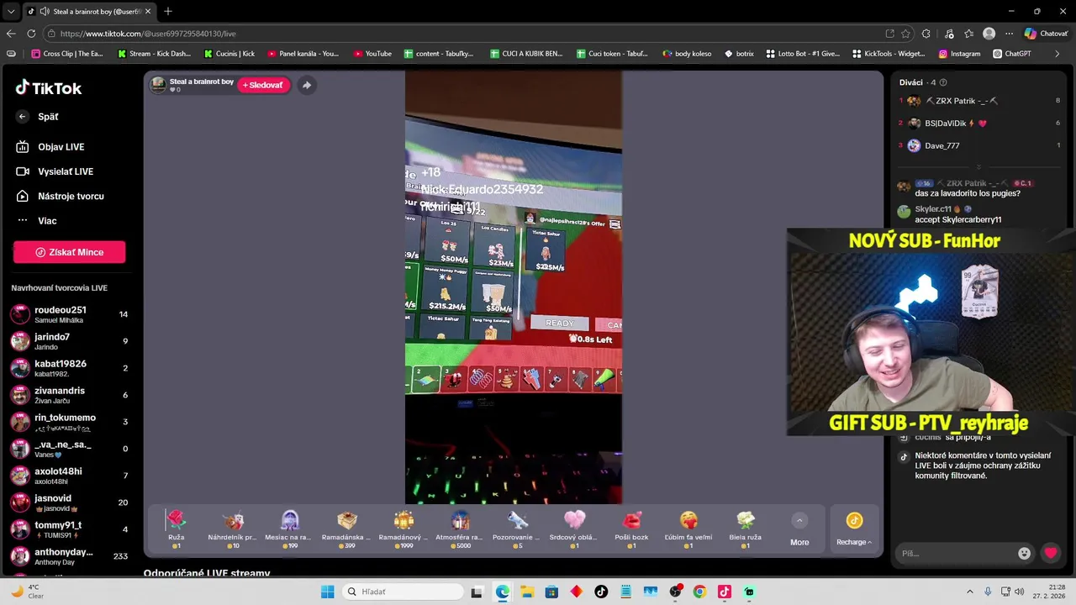Show hidden system tray icons
The image size is (1076, 605).
(969, 592)
